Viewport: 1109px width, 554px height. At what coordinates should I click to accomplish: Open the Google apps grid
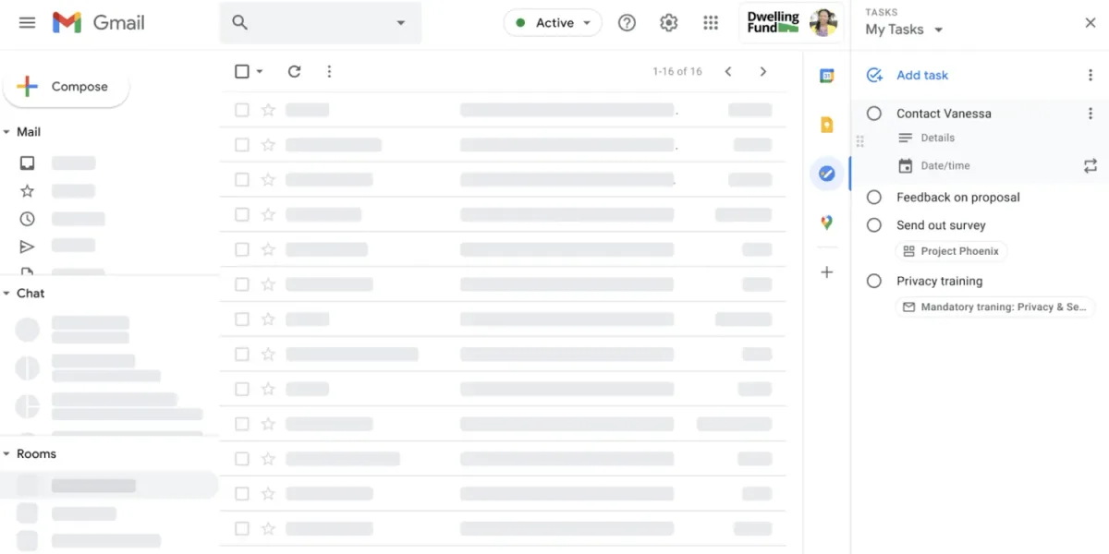(710, 22)
